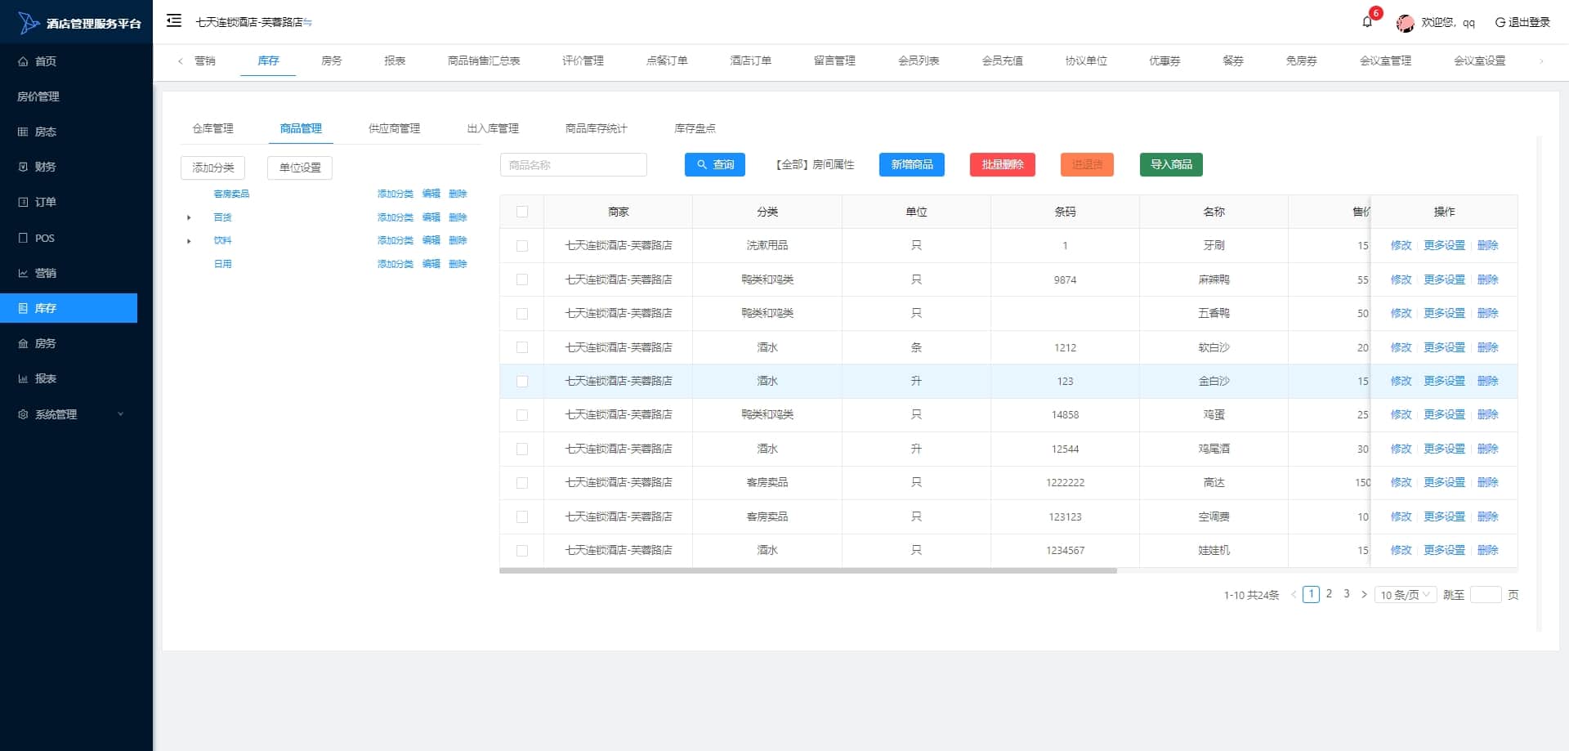
Task: Click 修改 for the 牙刷 row
Action: pyautogui.click(x=1401, y=246)
